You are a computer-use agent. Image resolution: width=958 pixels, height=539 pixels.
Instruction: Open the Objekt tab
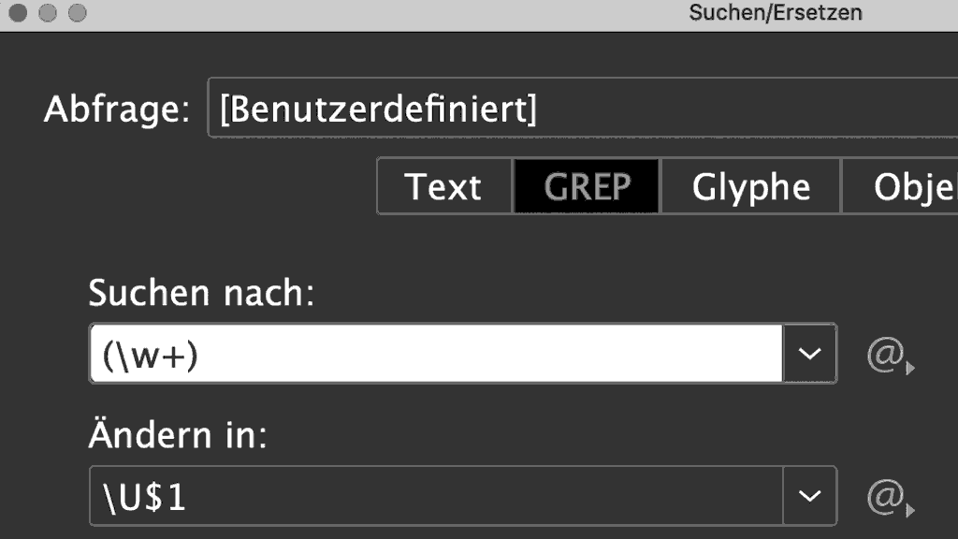[x=901, y=186]
